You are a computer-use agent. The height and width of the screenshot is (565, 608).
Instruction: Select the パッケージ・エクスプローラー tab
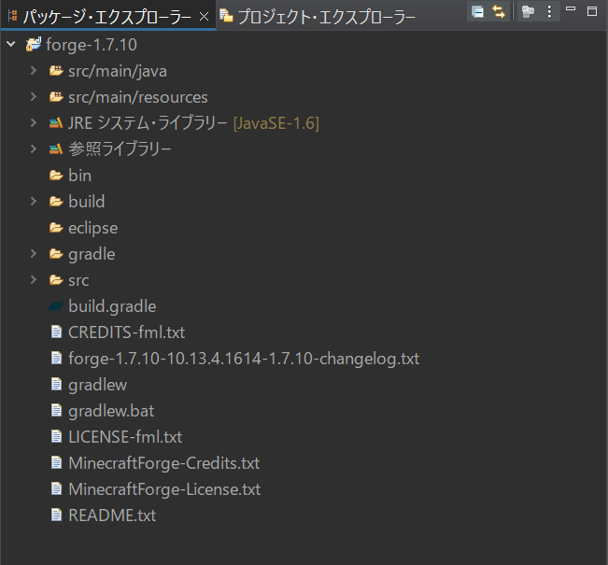[107, 16]
